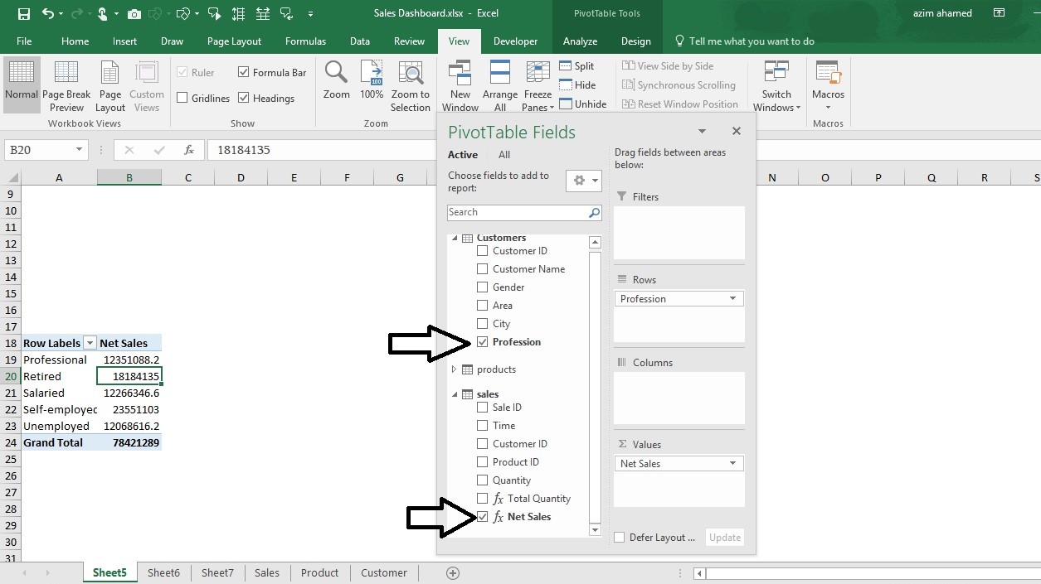Check the Customer Name field

coord(482,269)
